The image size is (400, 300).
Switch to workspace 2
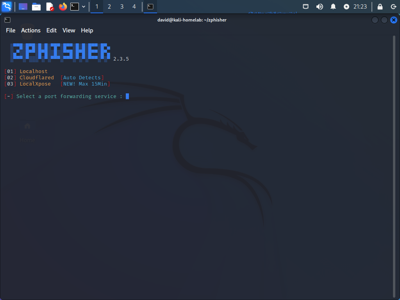click(x=109, y=7)
